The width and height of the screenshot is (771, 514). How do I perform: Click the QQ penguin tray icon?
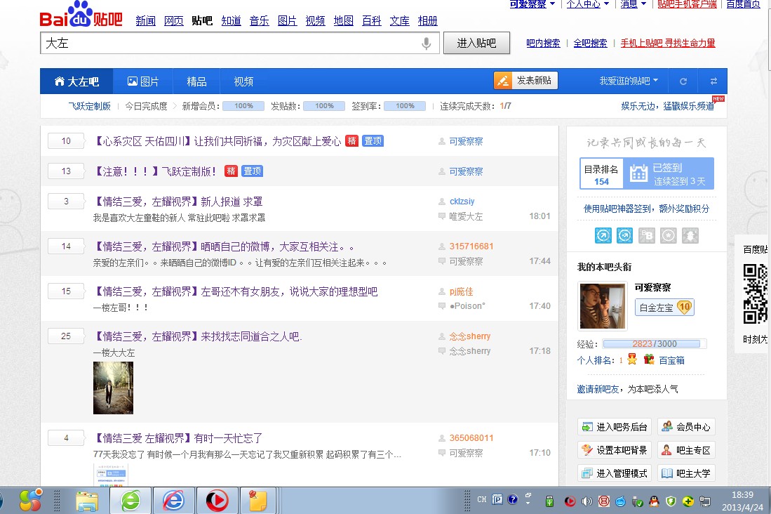[654, 501]
